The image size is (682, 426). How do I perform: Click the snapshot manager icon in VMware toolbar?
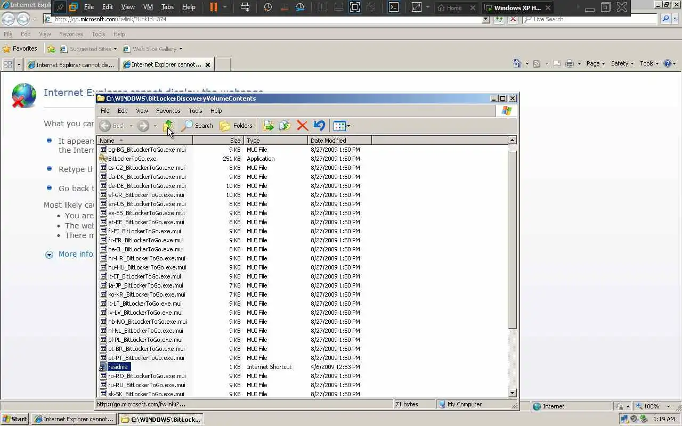301,7
